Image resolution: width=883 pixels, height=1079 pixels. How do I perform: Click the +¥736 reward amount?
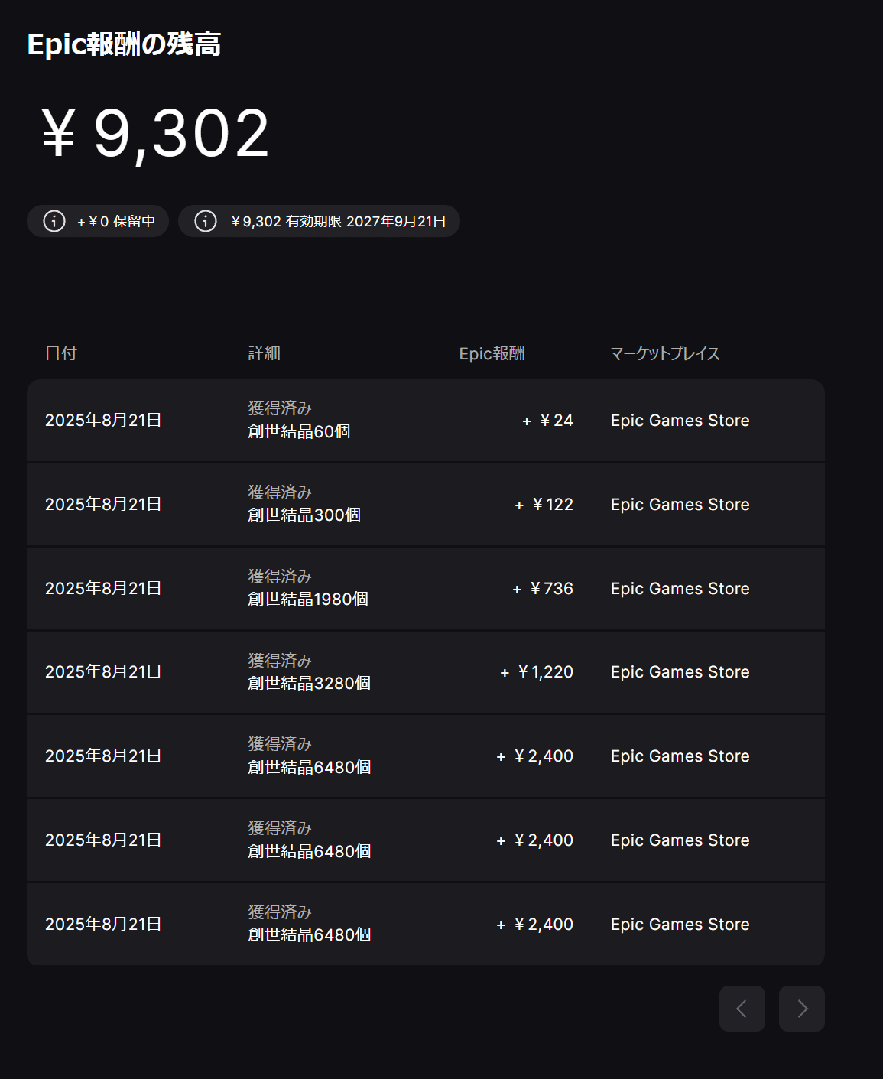point(544,588)
